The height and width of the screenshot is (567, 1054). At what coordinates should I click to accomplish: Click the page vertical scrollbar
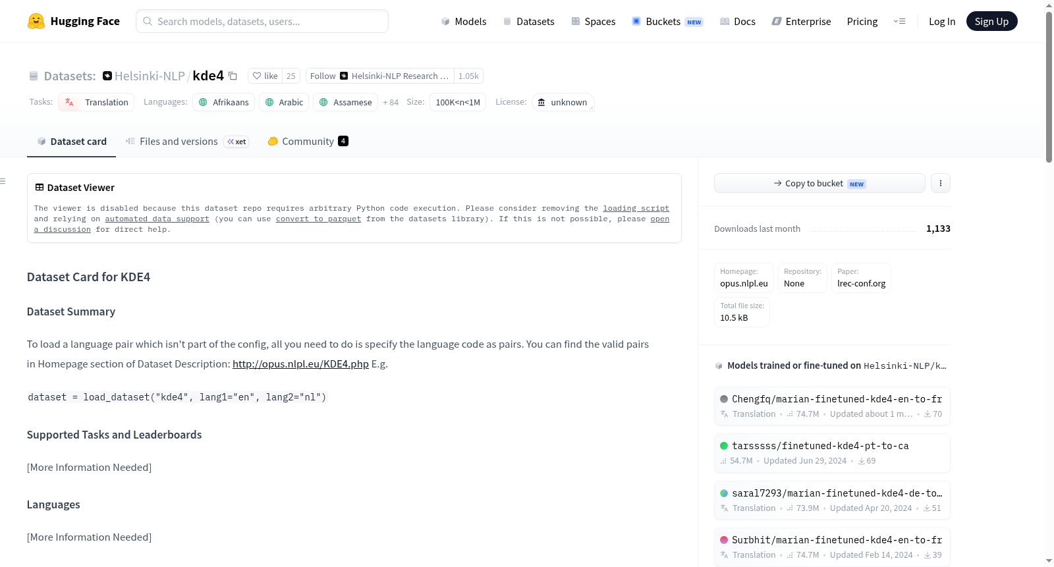tap(1049, 86)
